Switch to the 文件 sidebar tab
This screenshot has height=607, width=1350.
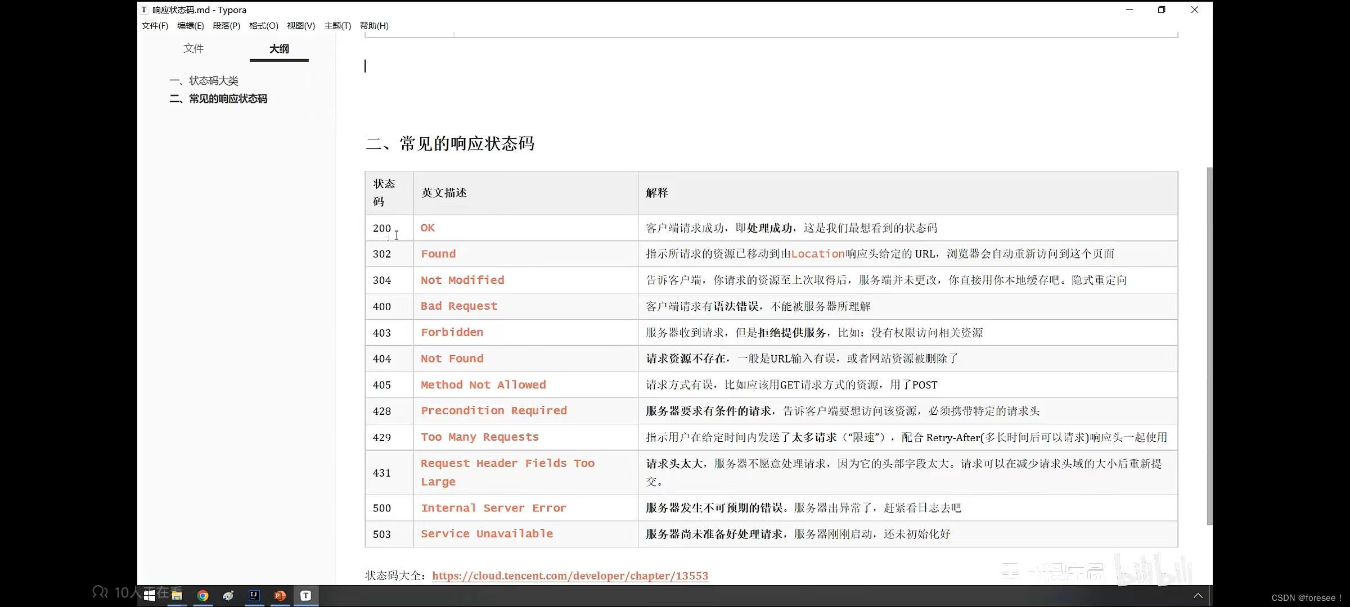tap(193, 49)
